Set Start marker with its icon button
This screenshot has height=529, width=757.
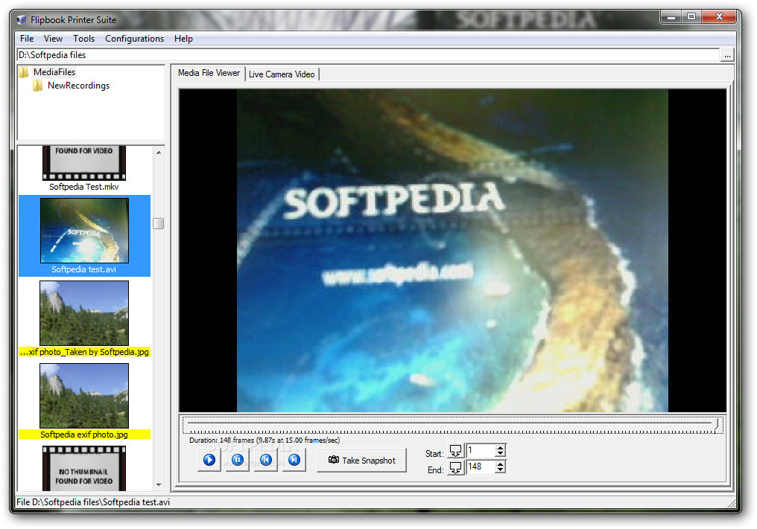(x=455, y=451)
